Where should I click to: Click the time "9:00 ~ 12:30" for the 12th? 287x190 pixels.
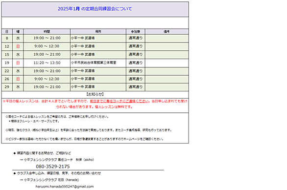(47, 46)
